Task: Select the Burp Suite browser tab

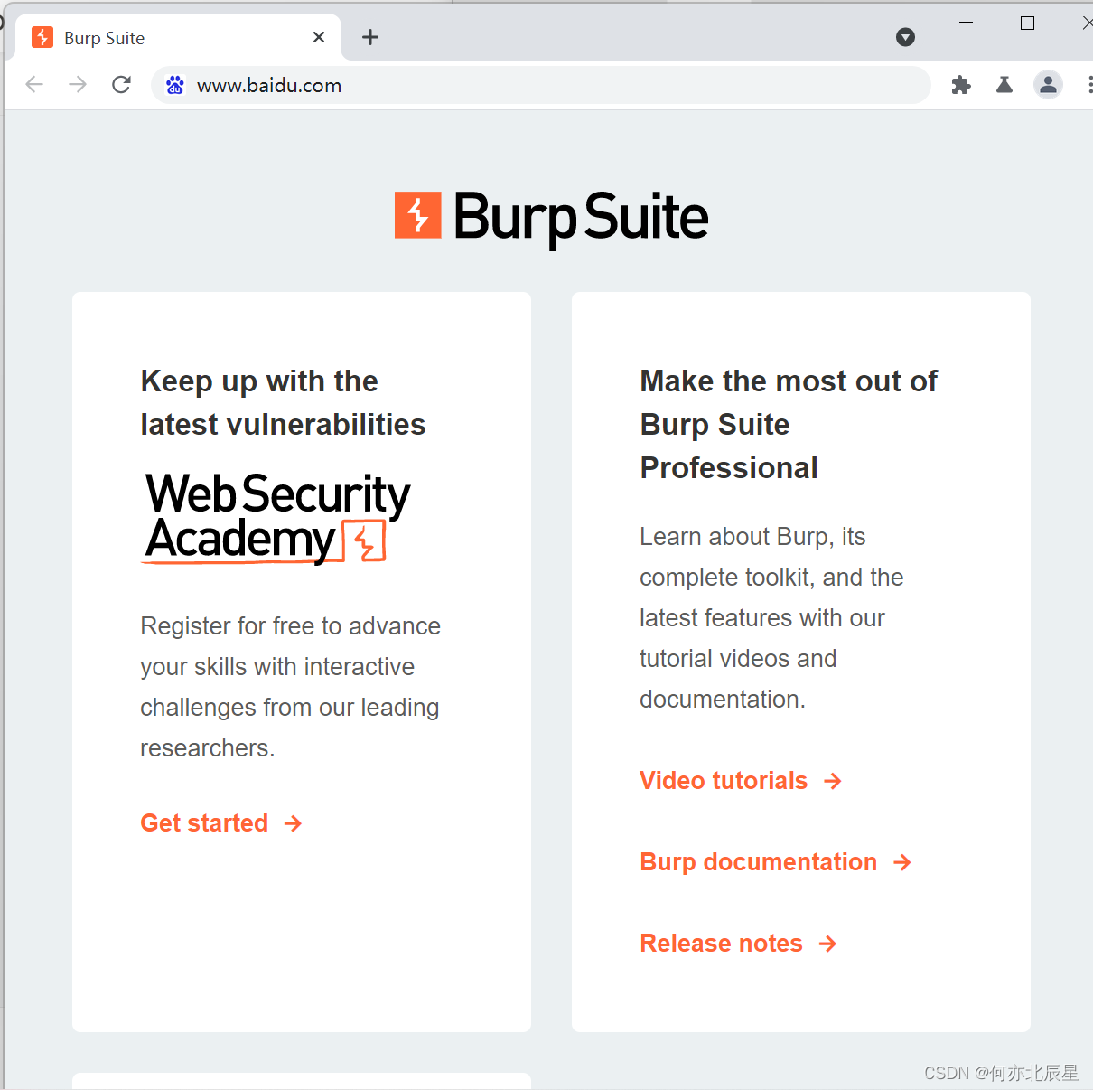Action: pyautogui.click(x=177, y=38)
